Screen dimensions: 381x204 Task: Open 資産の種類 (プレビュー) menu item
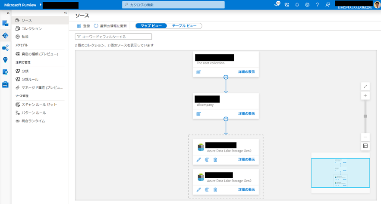point(40,54)
